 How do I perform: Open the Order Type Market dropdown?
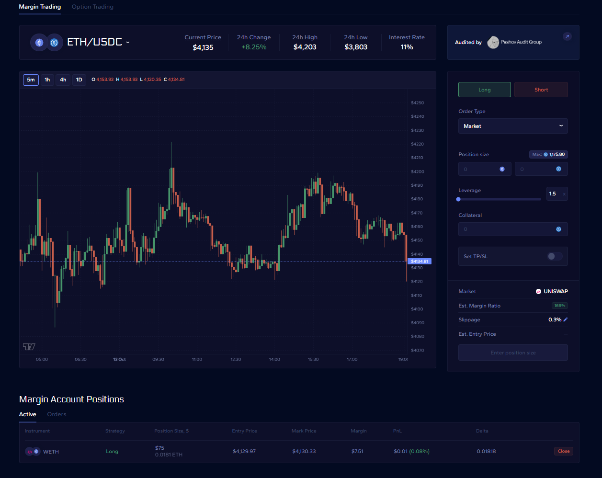[513, 126]
